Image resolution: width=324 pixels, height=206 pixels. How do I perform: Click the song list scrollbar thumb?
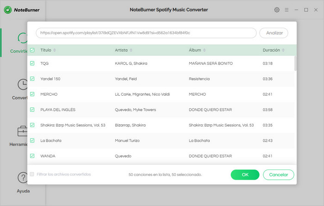[x=295, y=63]
